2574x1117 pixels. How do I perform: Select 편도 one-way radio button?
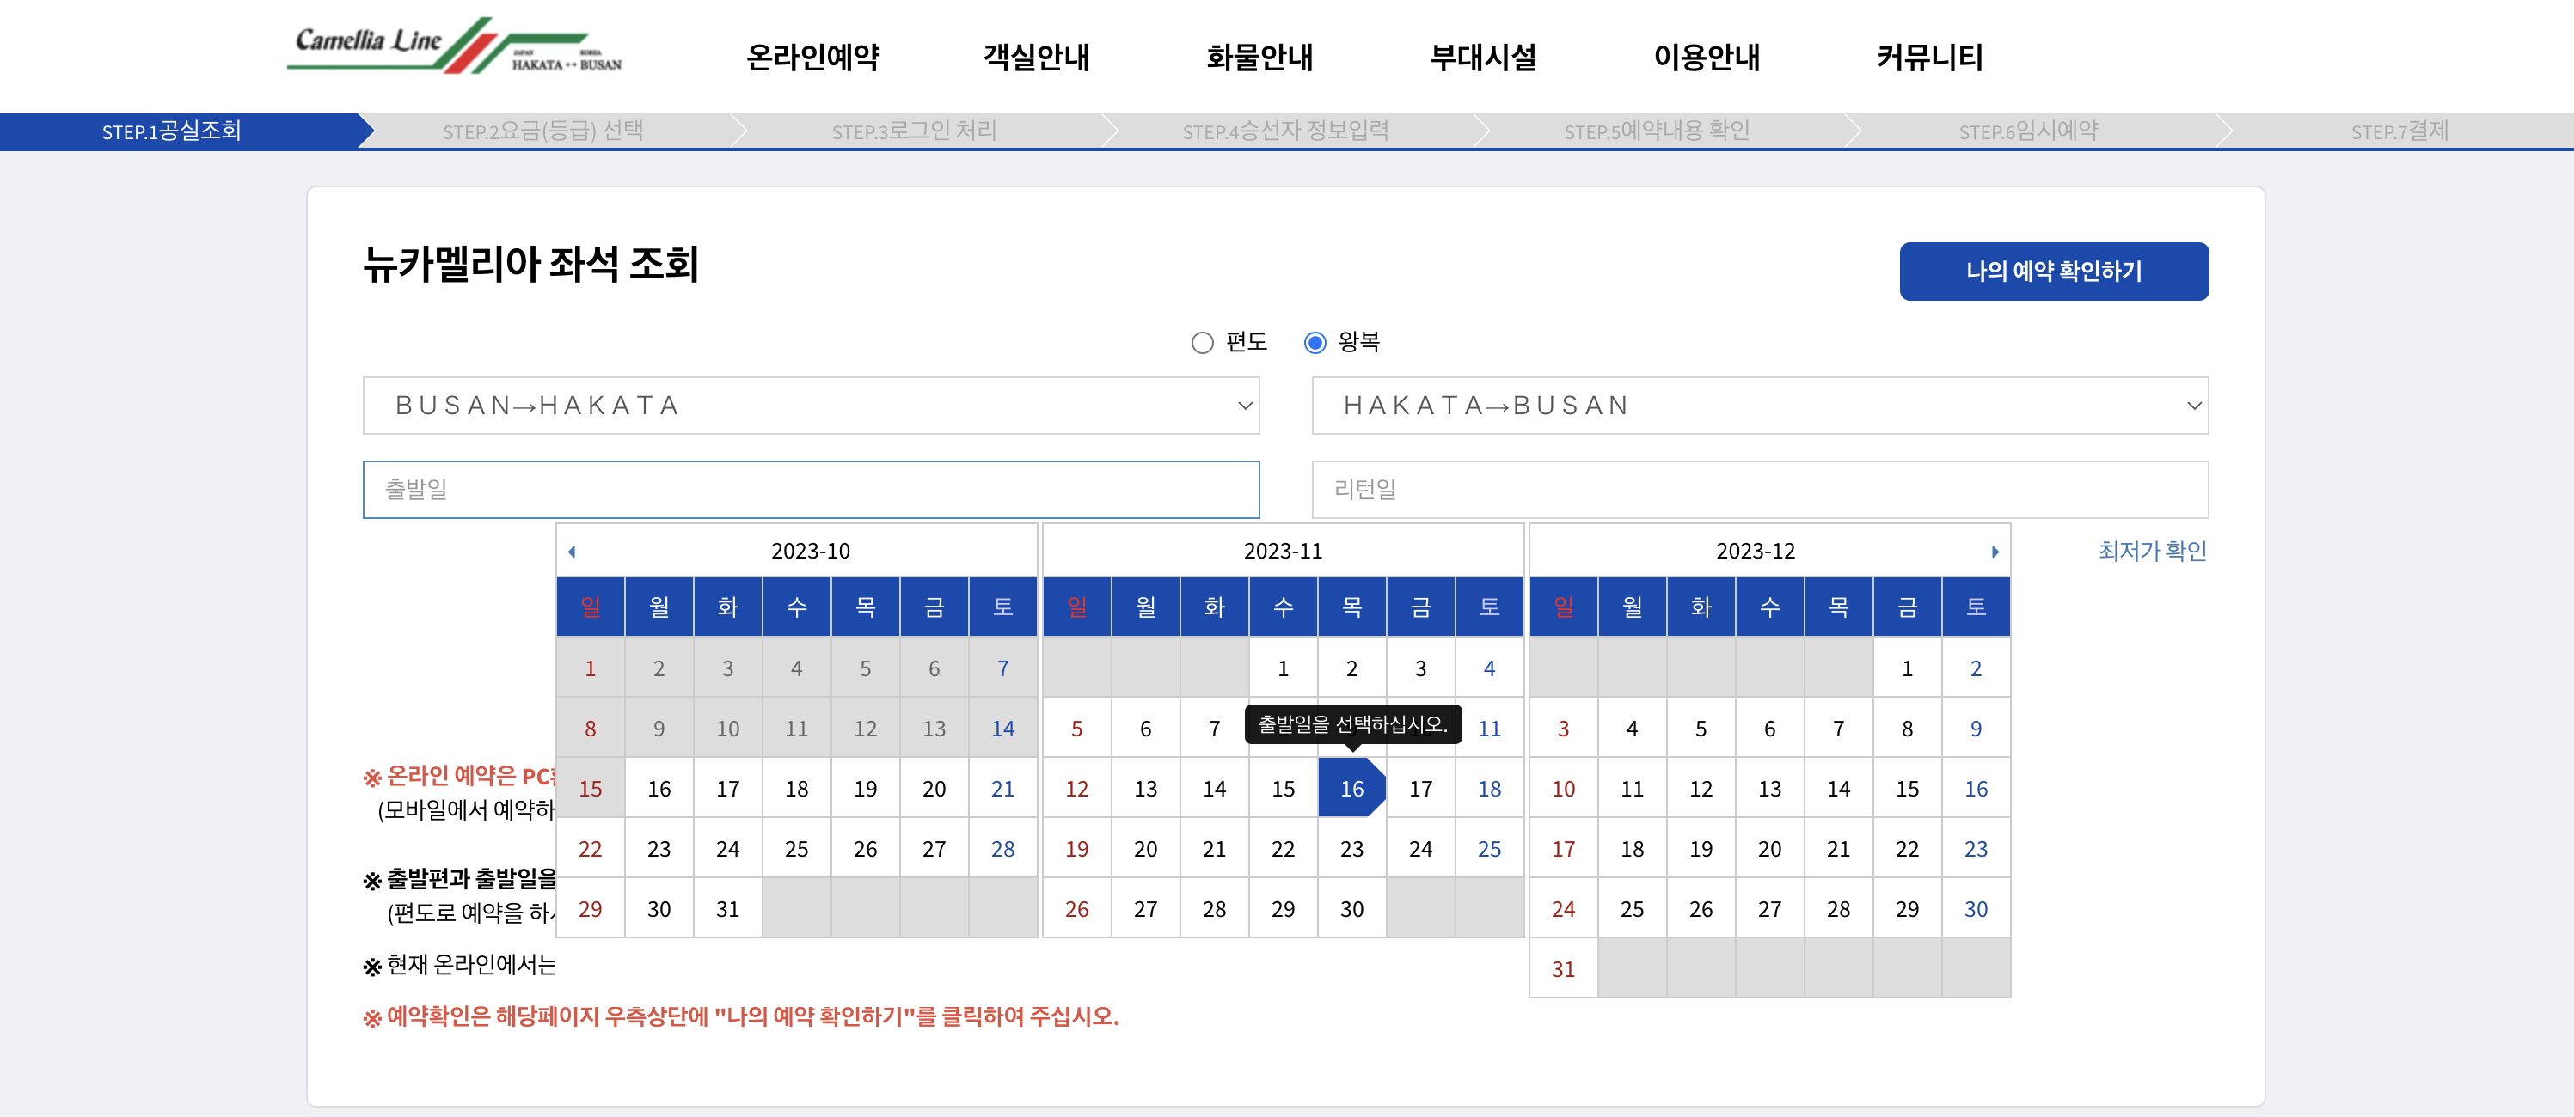pos(1202,342)
